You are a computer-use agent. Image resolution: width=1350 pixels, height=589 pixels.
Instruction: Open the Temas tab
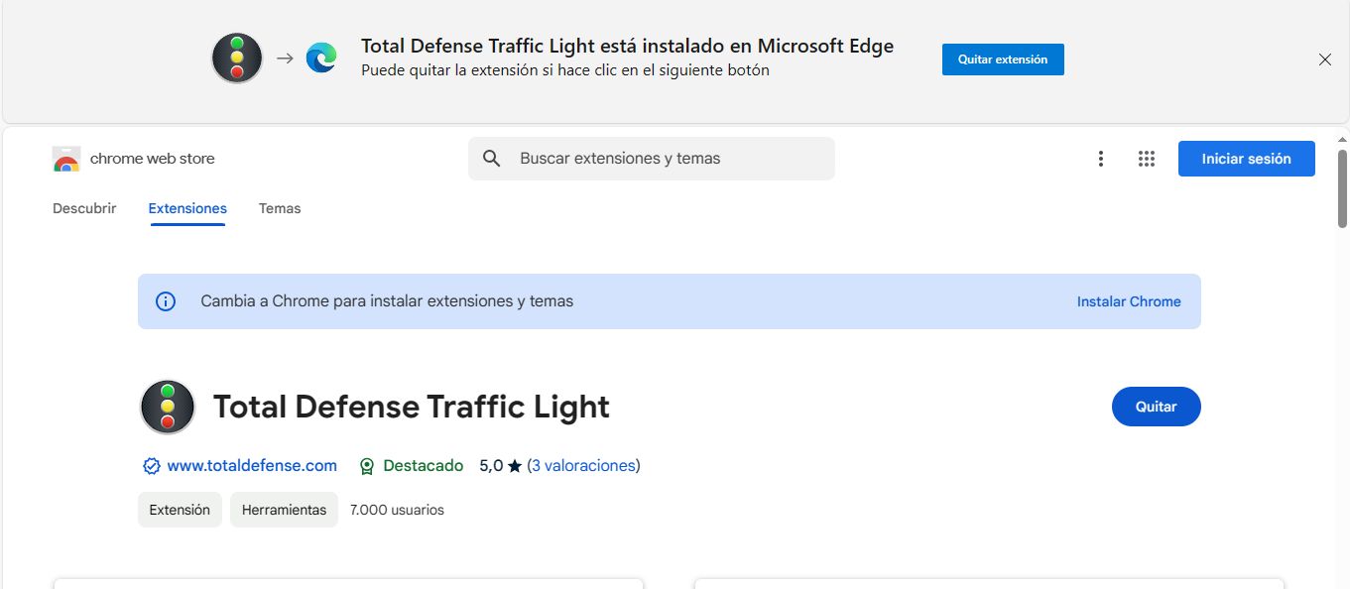(x=280, y=208)
